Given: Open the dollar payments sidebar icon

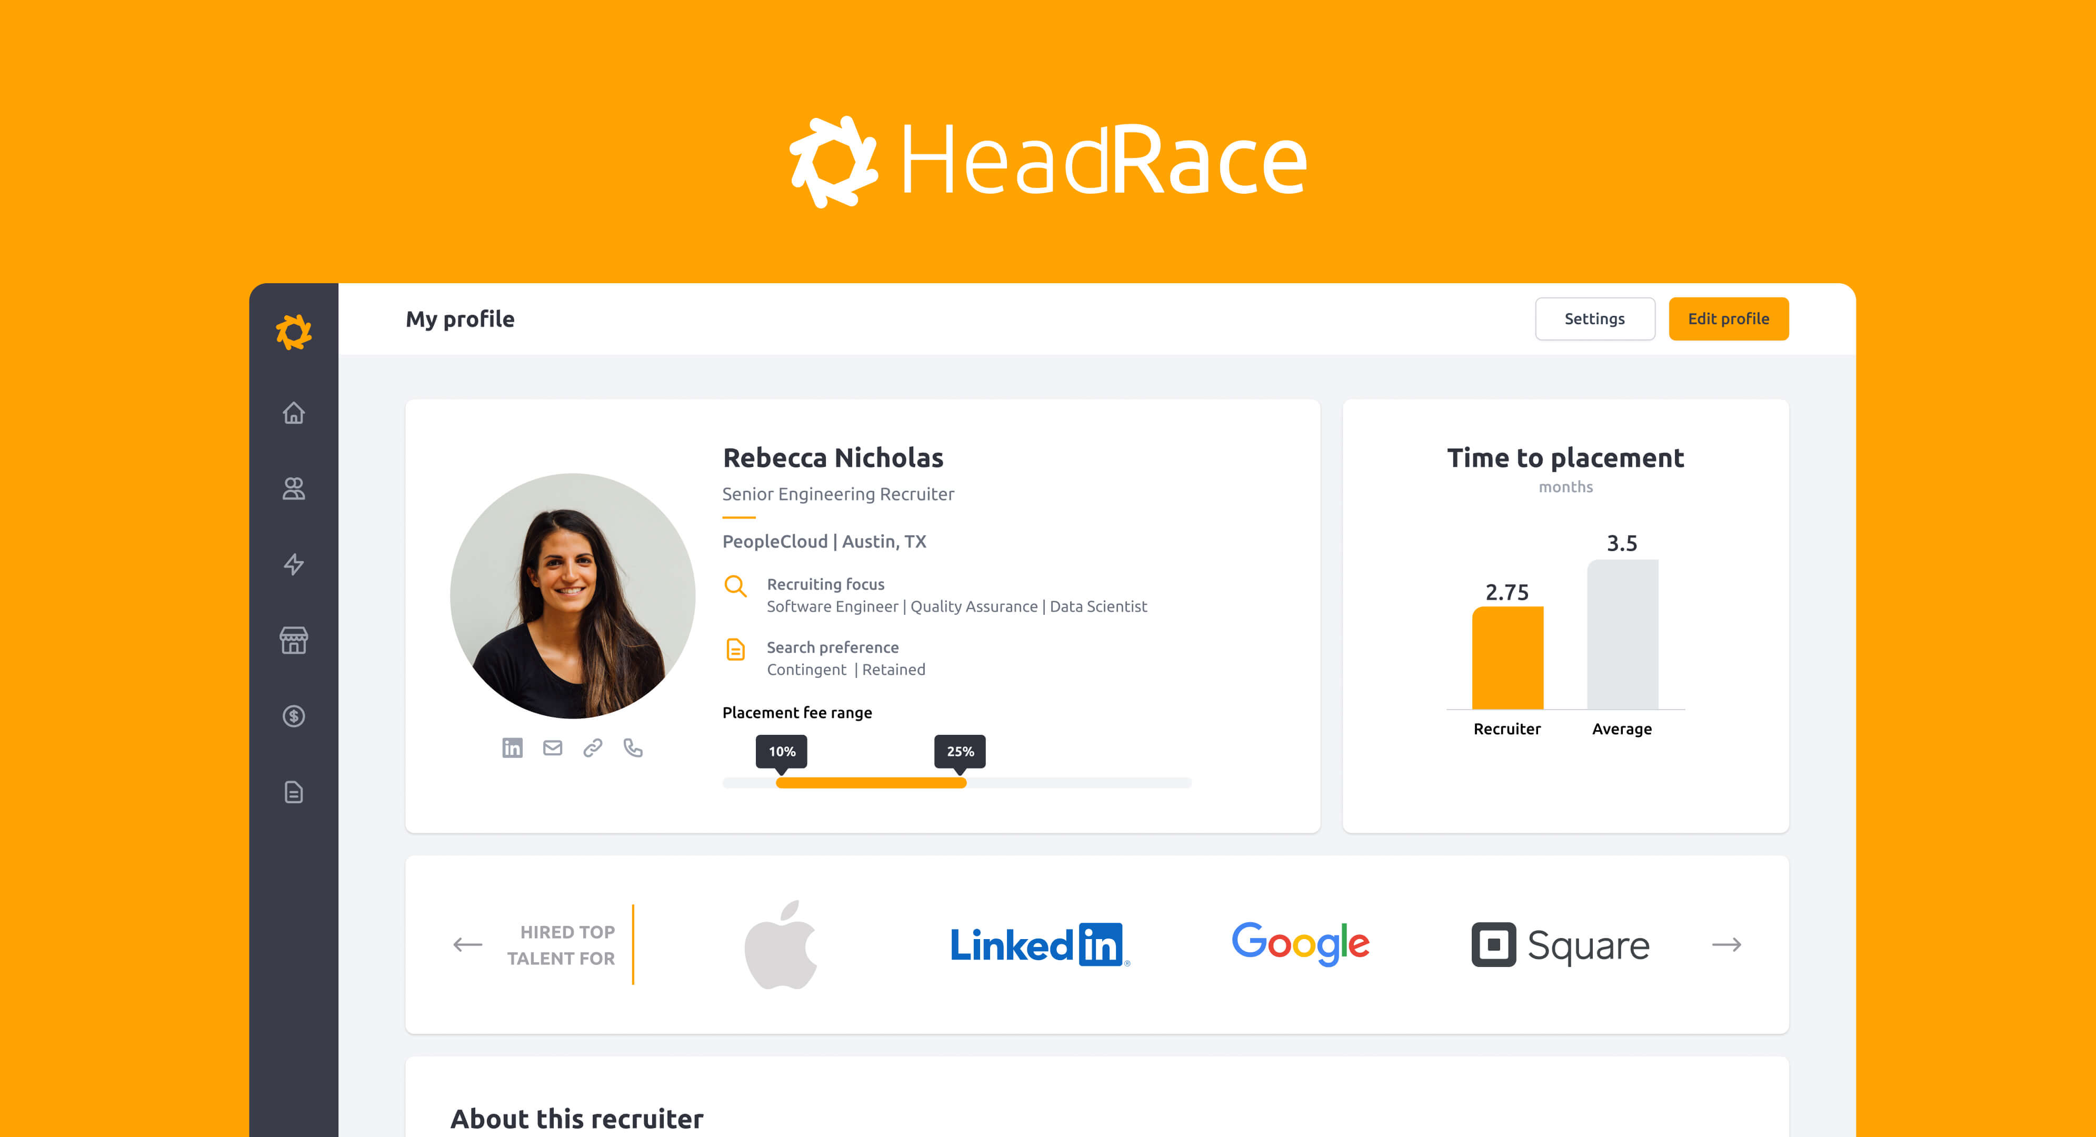Looking at the screenshot, I should coord(294,716).
